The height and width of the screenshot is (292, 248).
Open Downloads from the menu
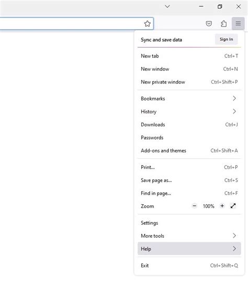click(x=189, y=125)
